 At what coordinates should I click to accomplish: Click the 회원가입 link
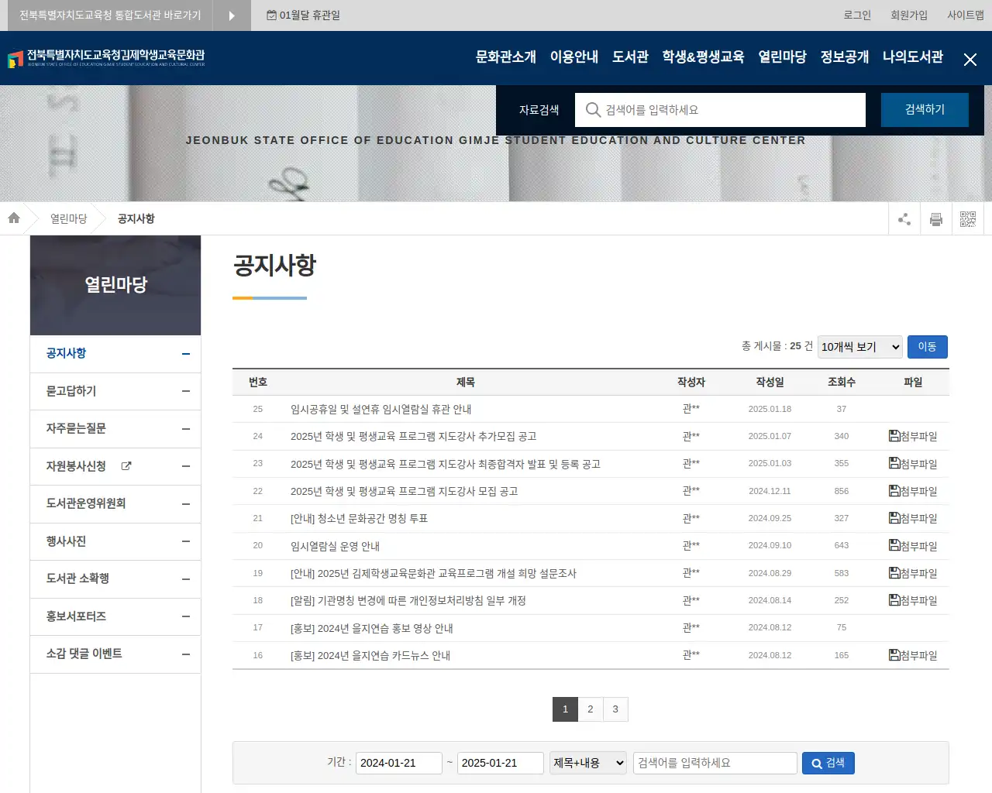[x=909, y=15]
